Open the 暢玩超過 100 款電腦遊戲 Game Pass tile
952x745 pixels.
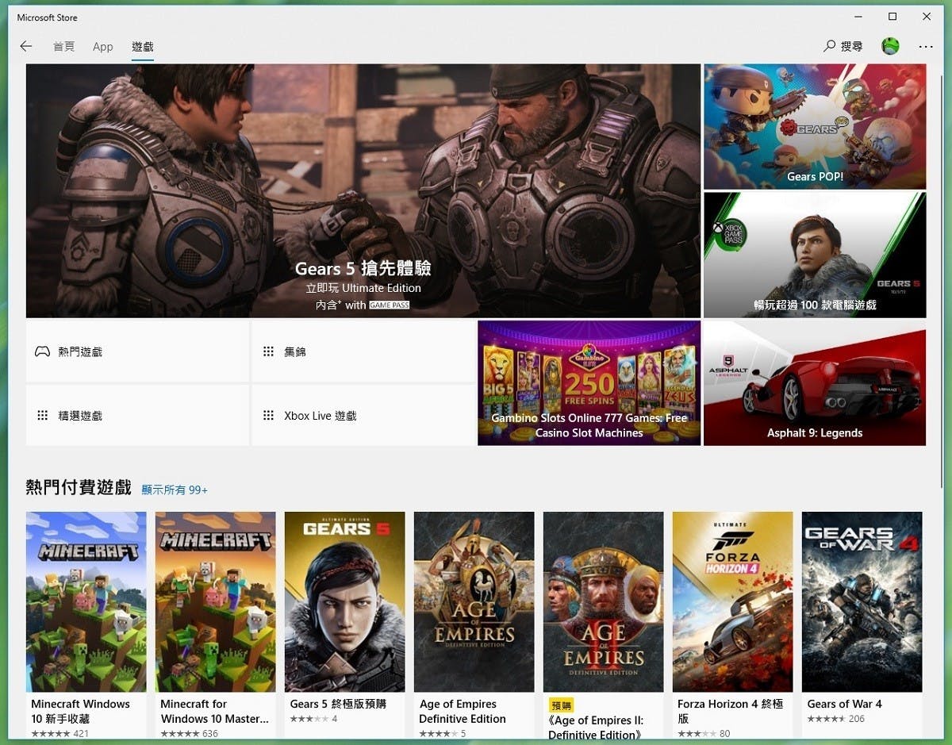(815, 255)
